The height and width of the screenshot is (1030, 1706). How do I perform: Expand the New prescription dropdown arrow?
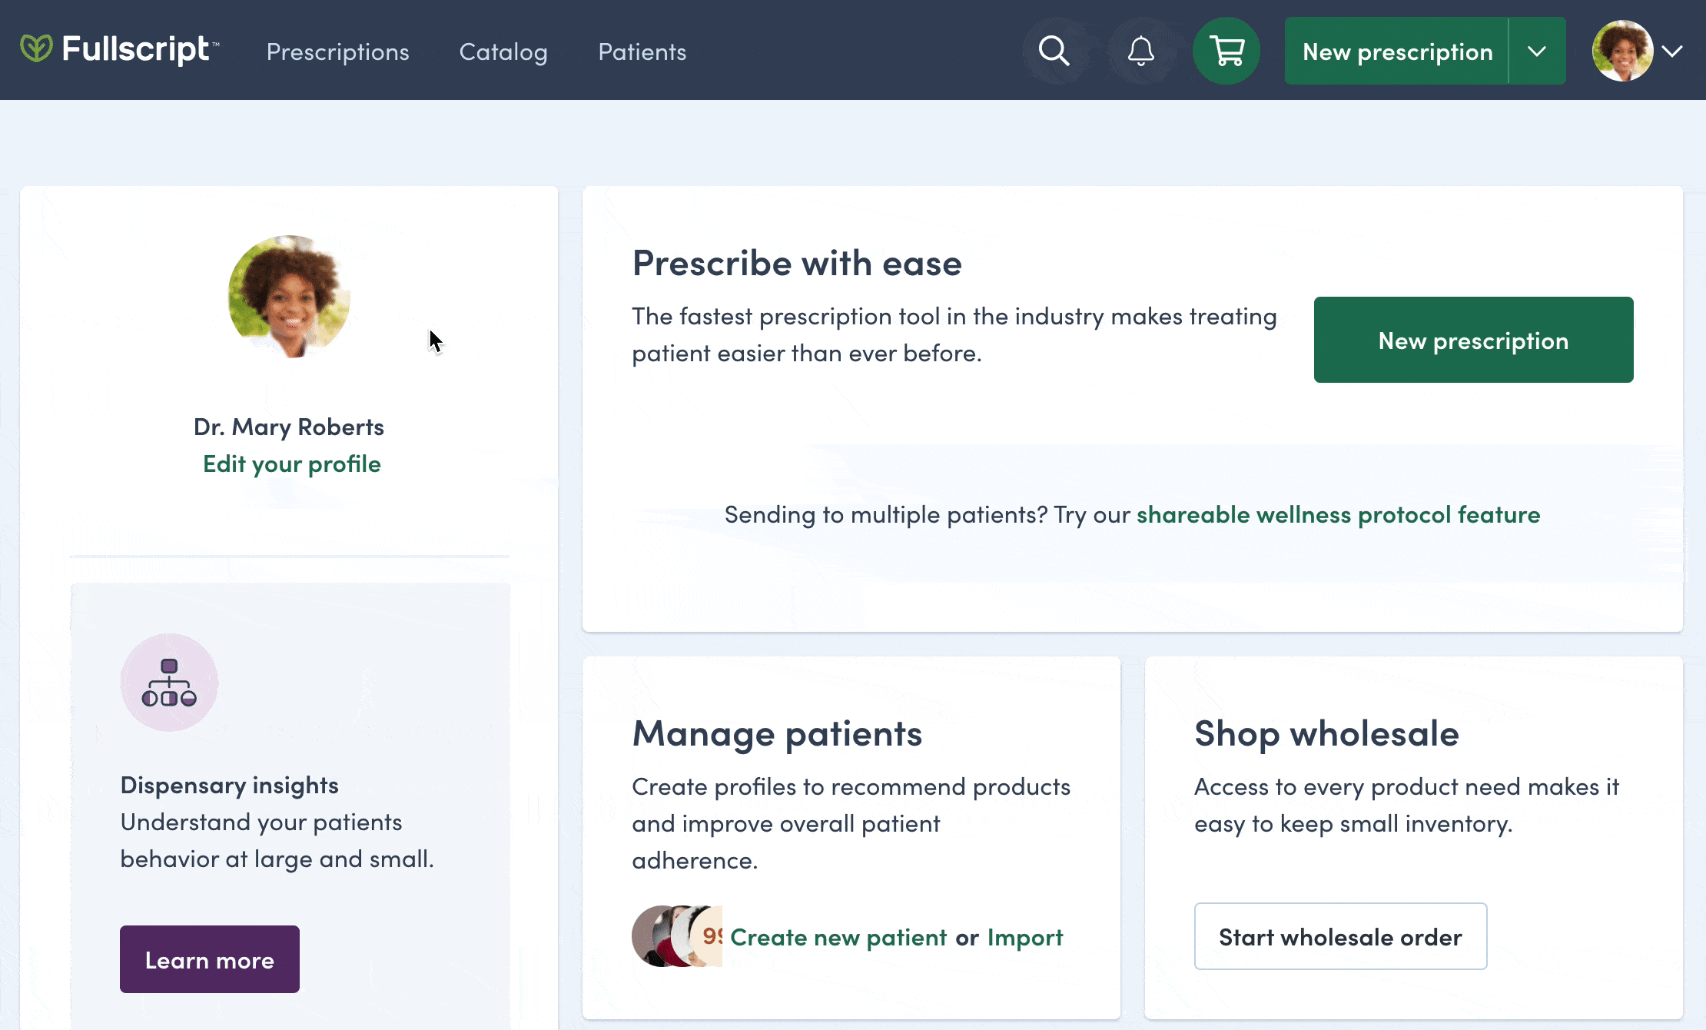pyautogui.click(x=1537, y=51)
